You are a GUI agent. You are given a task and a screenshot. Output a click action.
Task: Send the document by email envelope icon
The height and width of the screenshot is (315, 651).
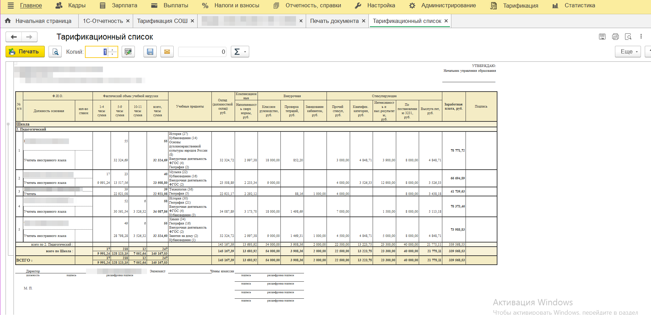167,52
